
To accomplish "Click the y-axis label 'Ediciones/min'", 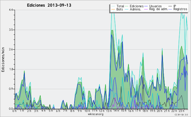I will click(3, 59).
